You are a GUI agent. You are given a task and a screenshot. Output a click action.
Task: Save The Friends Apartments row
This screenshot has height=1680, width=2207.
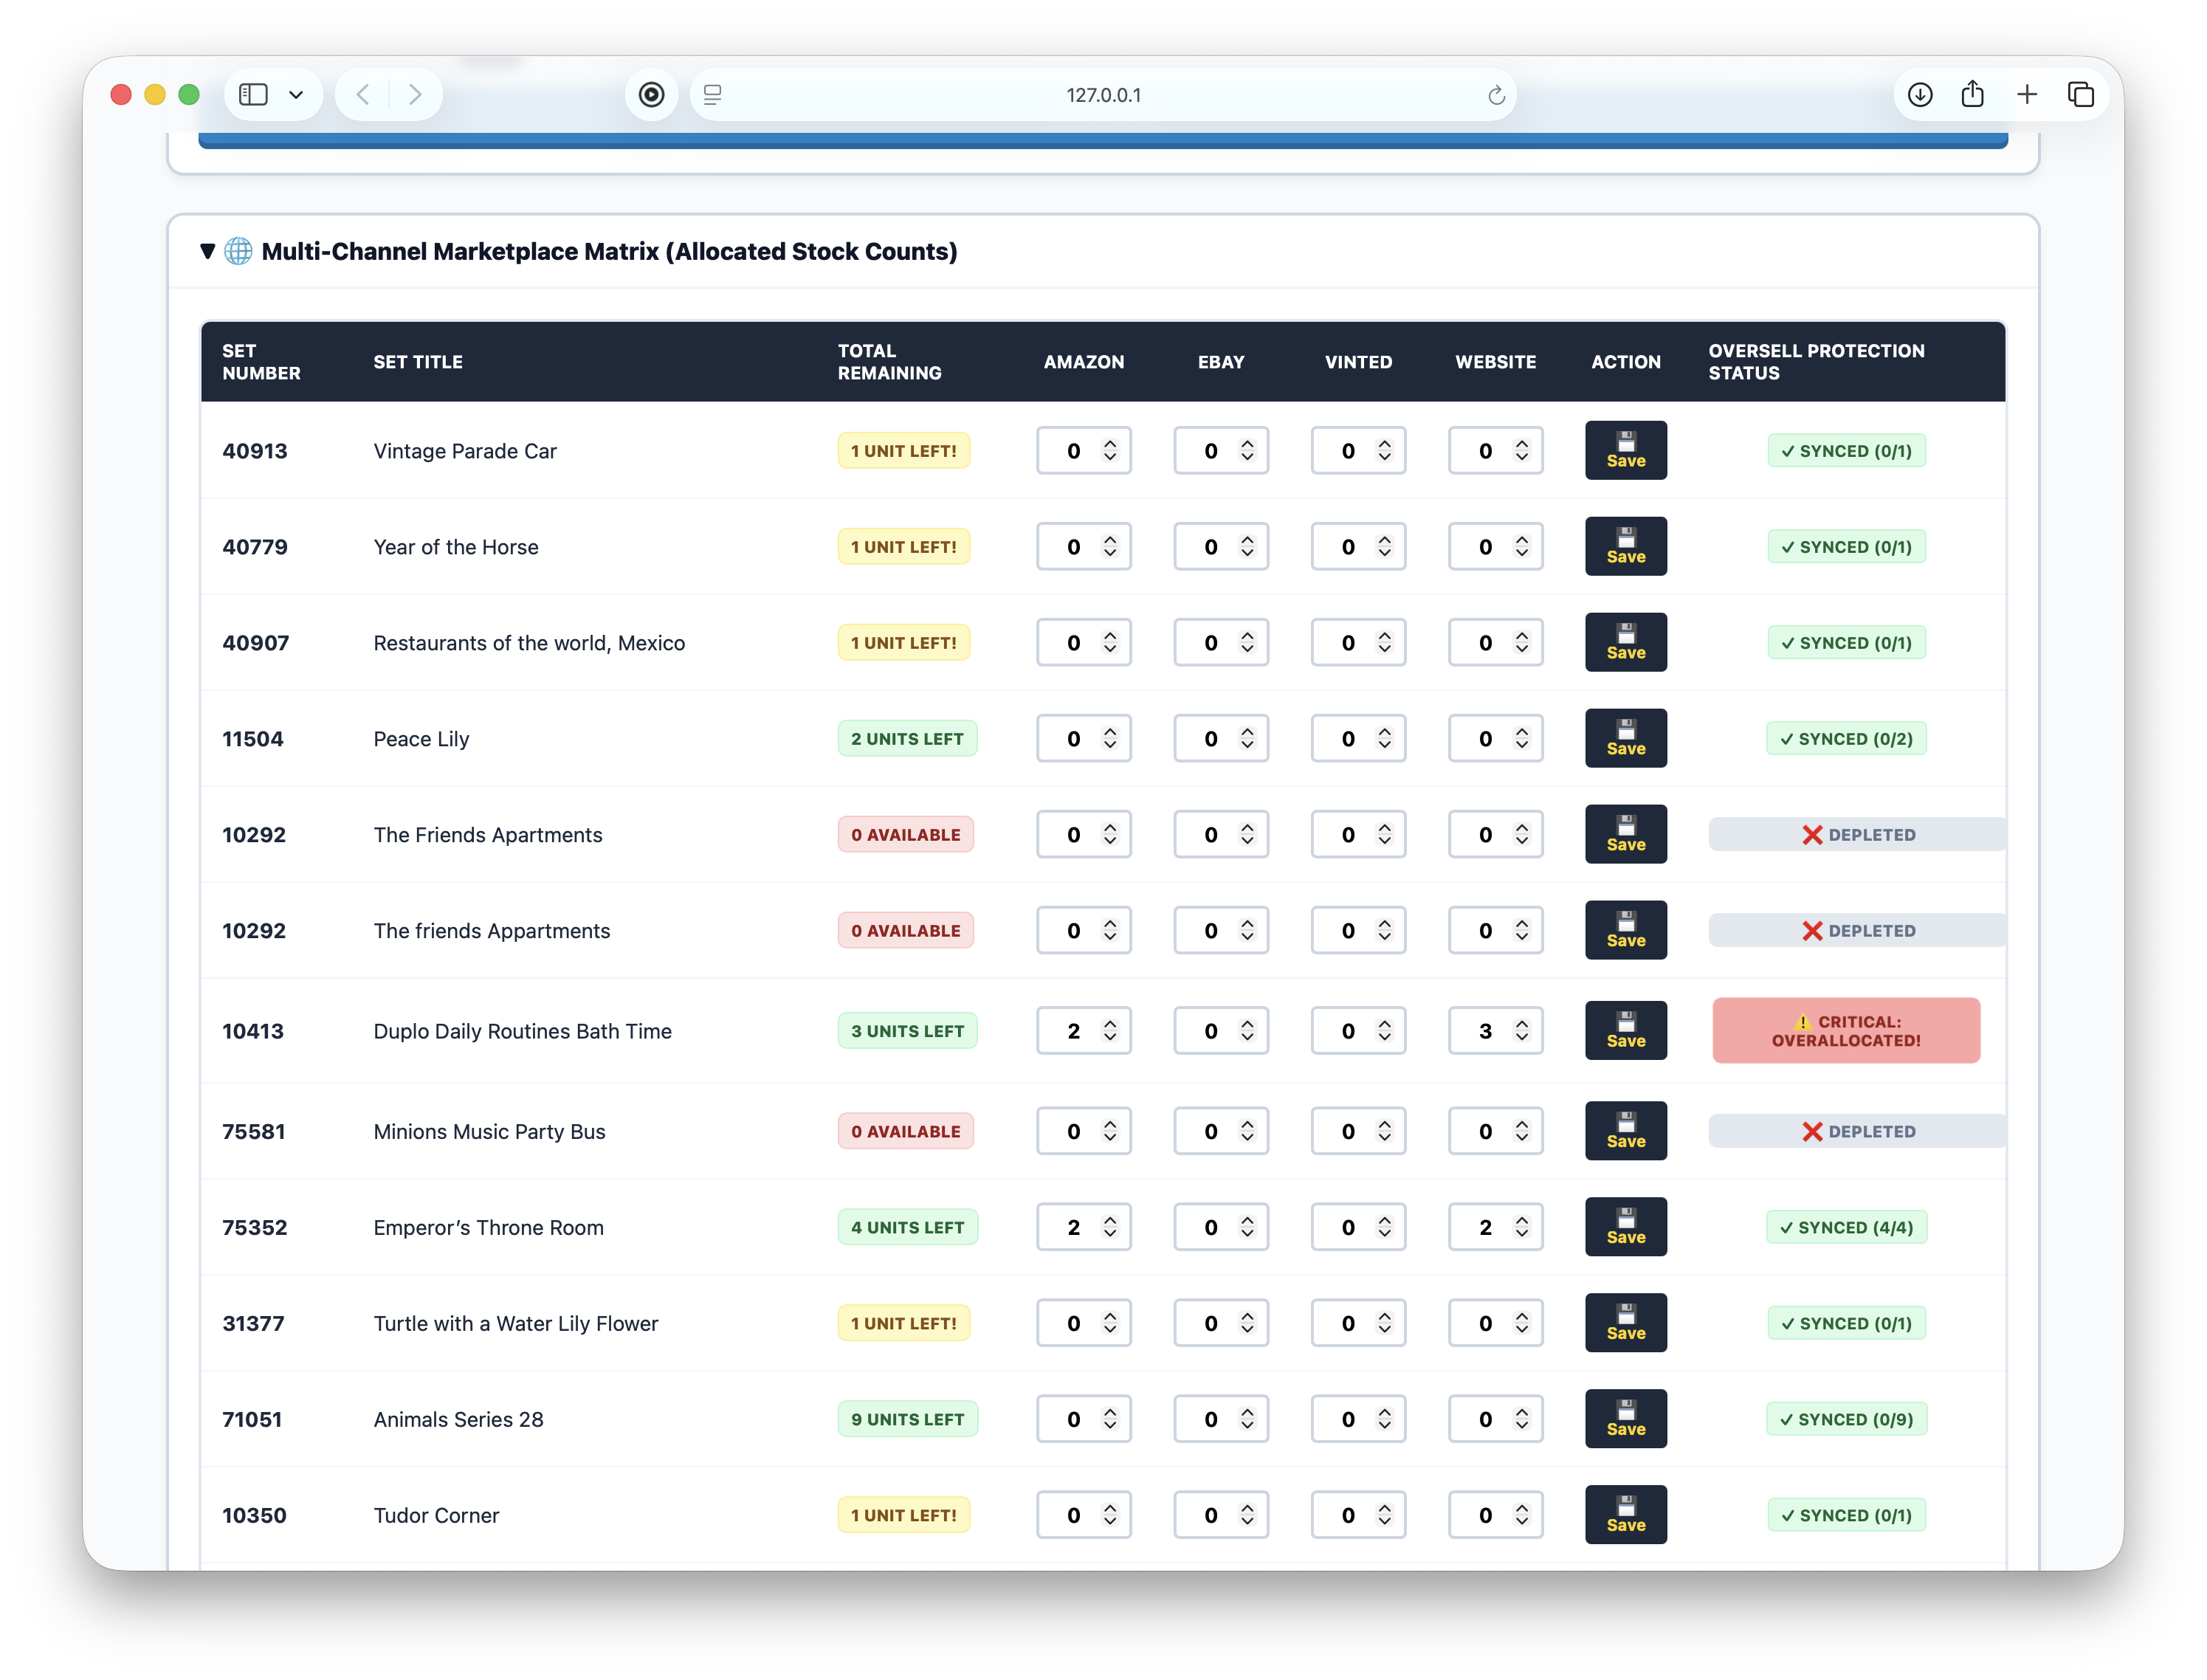tap(1625, 835)
